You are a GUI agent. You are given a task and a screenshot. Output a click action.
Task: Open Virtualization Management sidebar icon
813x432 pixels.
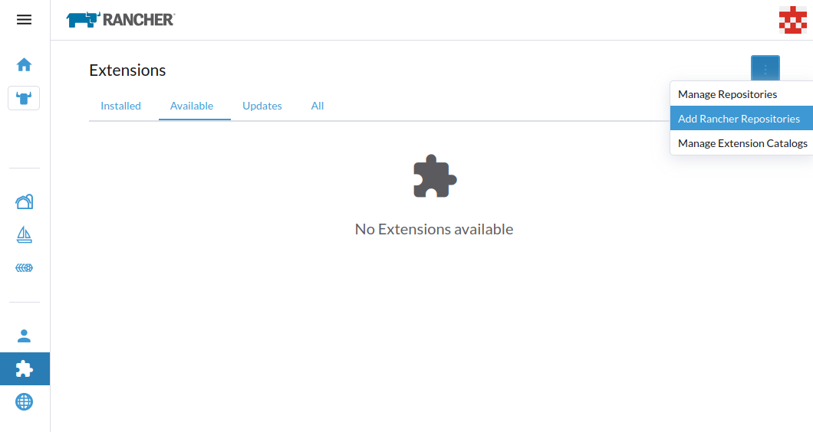click(24, 268)
